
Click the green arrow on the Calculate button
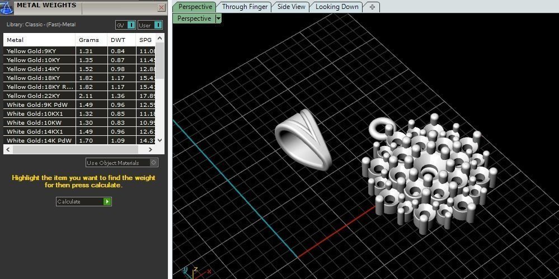(x=107, y=202)
